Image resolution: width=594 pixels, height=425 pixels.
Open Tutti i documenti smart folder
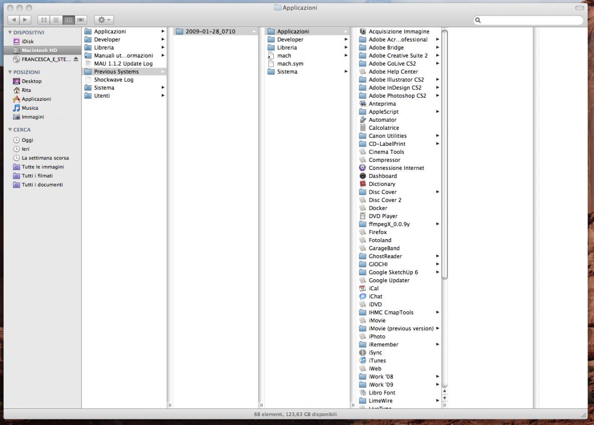[42, 184]
